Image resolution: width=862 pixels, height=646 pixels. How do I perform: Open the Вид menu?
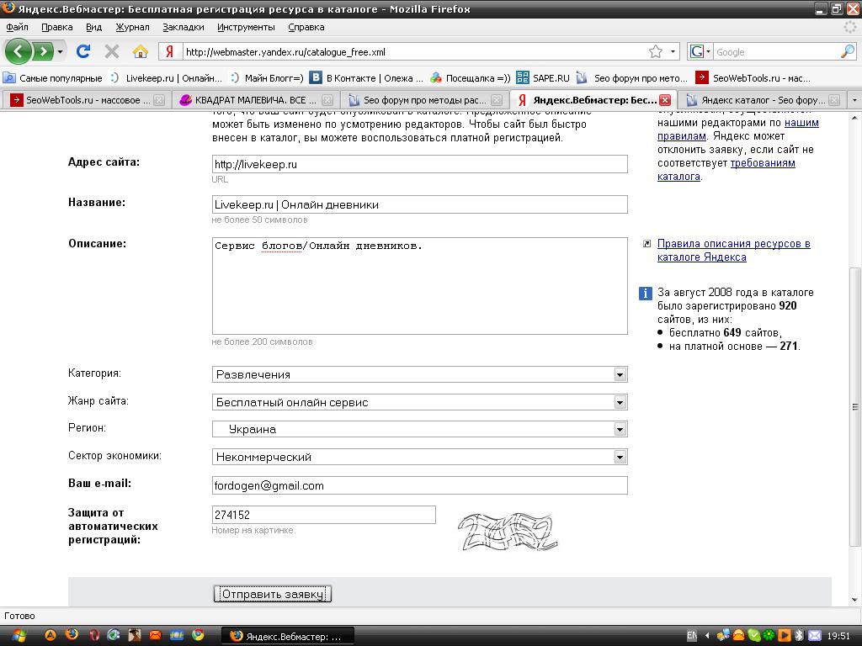[x=94, y=27]
